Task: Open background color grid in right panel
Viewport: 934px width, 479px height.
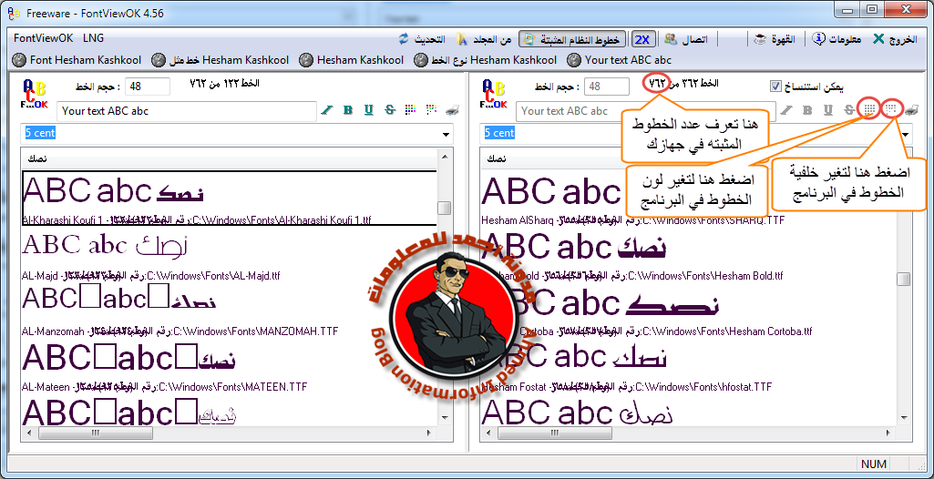Action: tap(891, 109)
